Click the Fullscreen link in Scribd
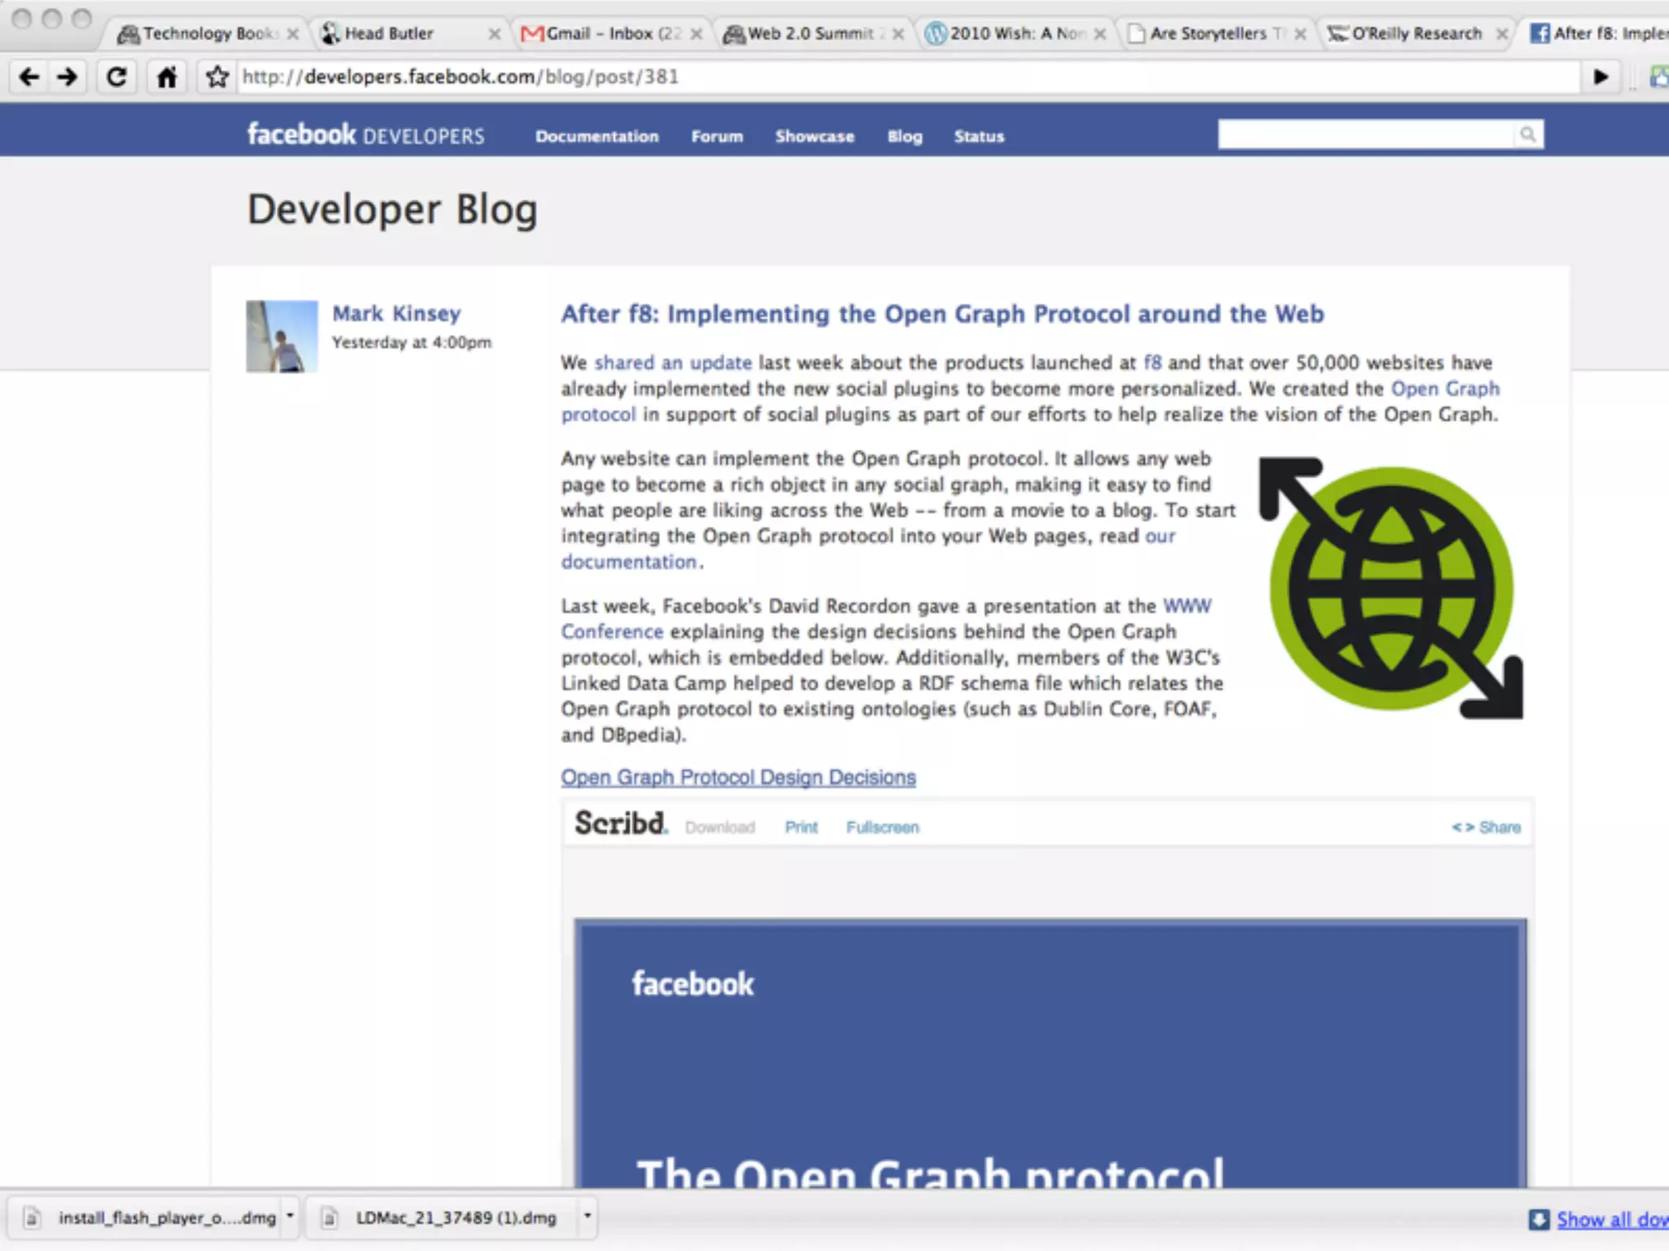 882,827
